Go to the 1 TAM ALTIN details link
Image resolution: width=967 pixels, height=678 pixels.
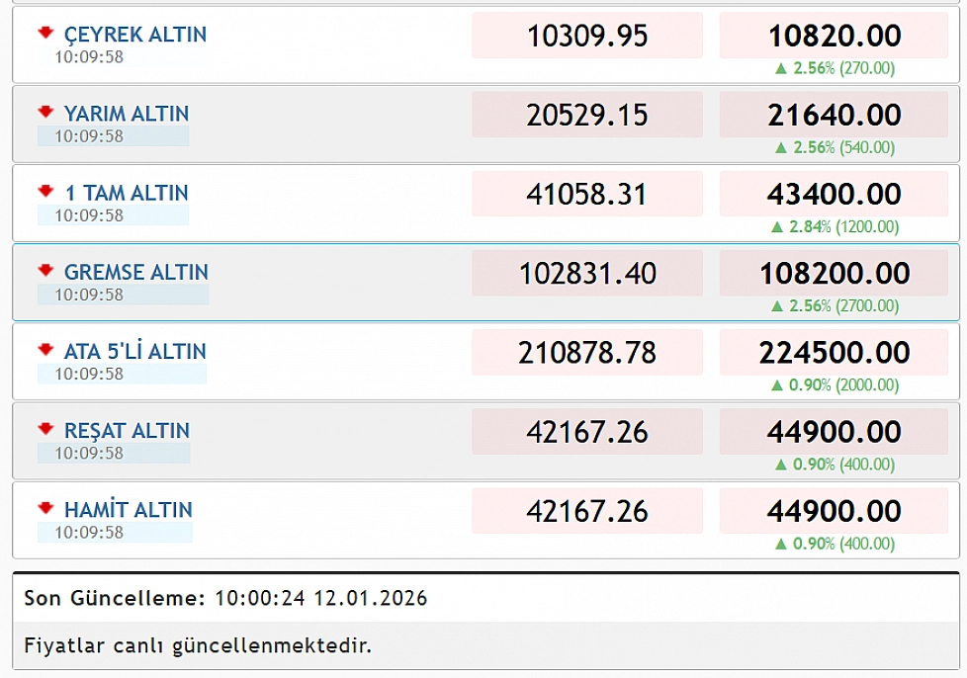pos(126,193)
